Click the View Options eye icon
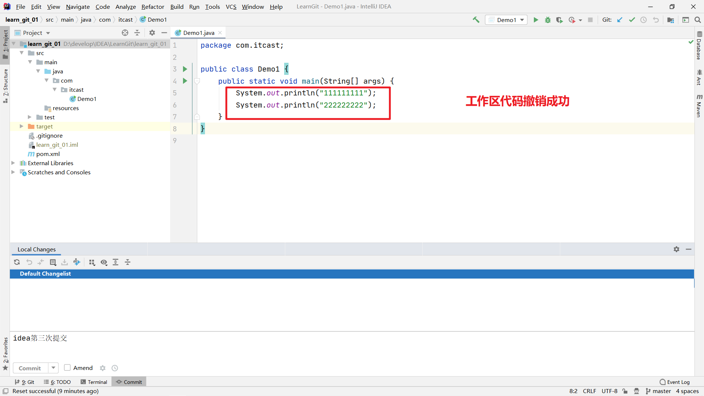This screenshot has height=396, width=704. point(104,262)
